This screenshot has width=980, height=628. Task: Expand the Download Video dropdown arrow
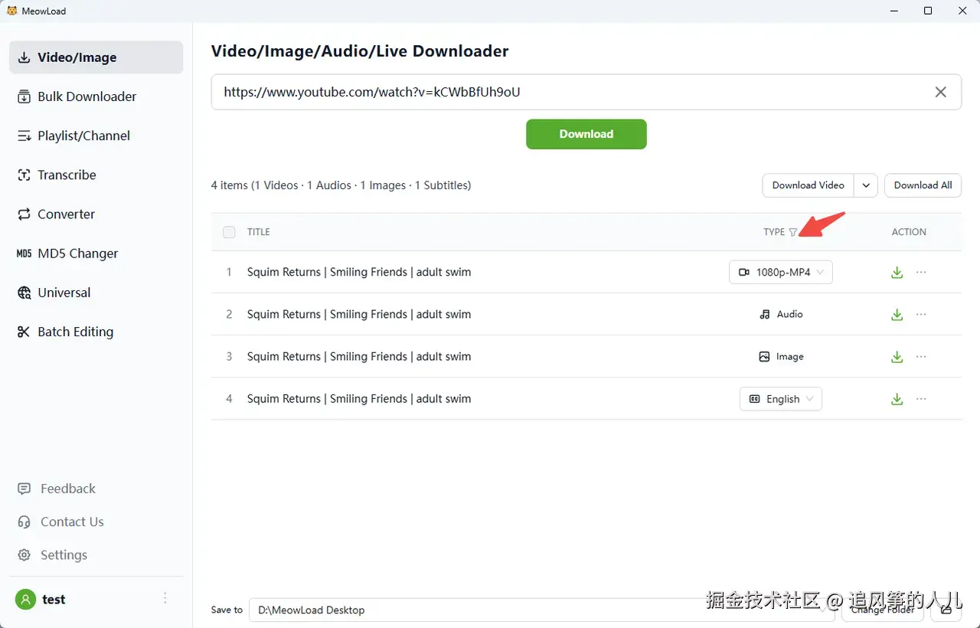pyautogui.click(x=866, y=185)
